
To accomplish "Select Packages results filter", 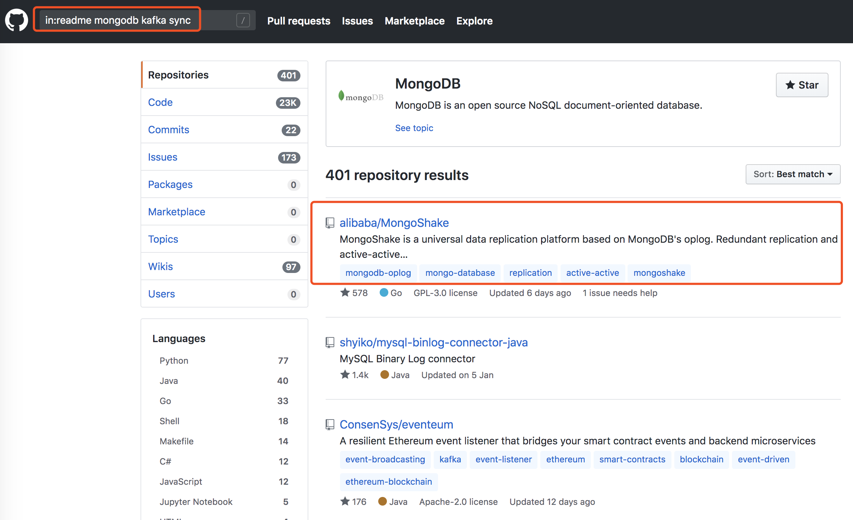I will 224,184.
